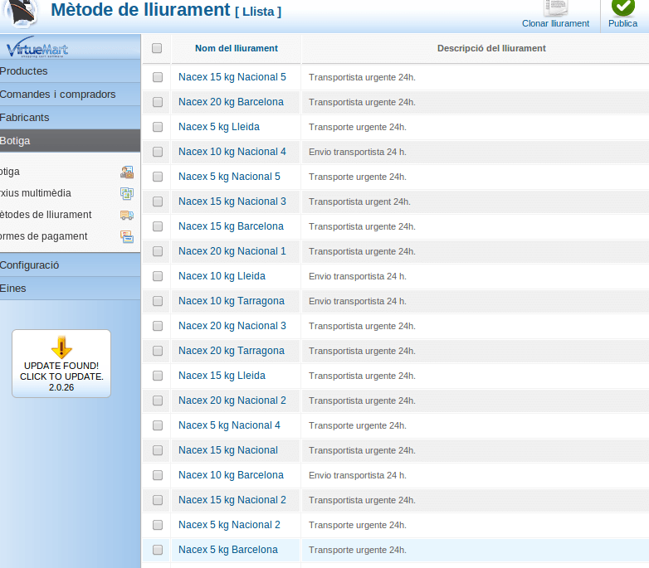Open Nacex 10 kg Barcelona link
The height and width of the screenshot is (568, 649).
click(x=231, y=475)
